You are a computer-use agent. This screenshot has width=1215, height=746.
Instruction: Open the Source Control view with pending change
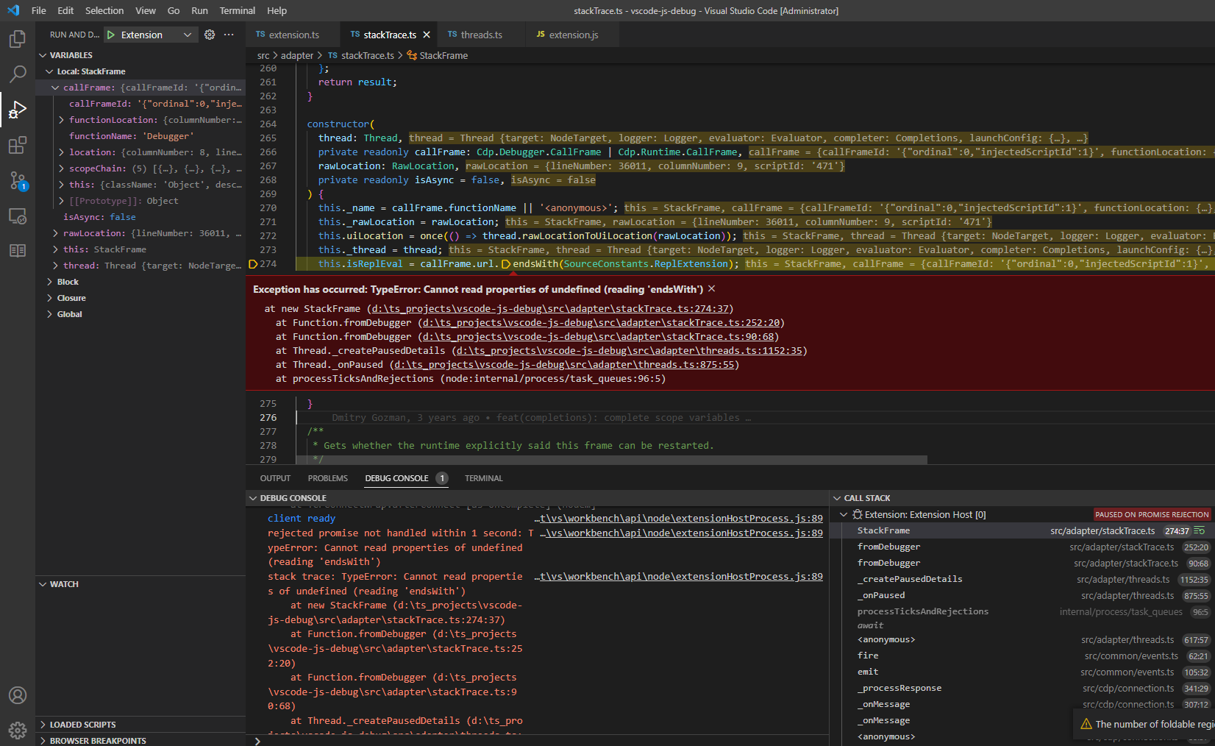coord(17,180)
